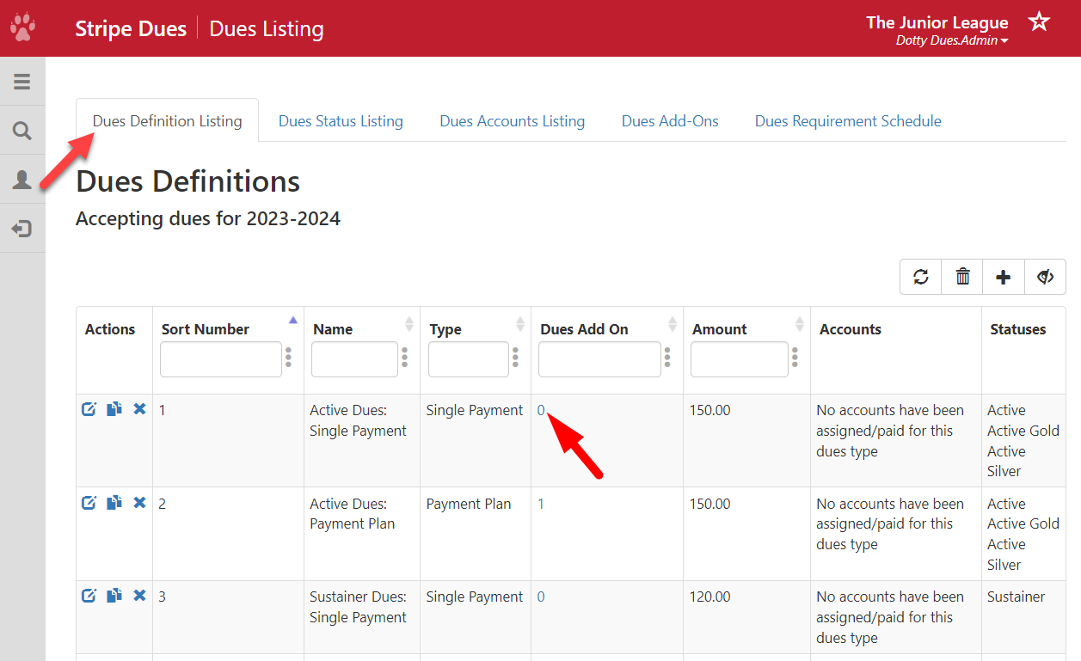The width and height of the screenshot is (1081, 661).
Task: Edit the Sustainer Dues: Single Payment row
Action: (x=89, y=596)
